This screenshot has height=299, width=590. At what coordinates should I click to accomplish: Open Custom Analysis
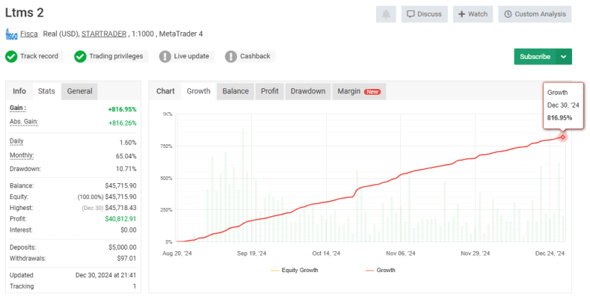535,14
